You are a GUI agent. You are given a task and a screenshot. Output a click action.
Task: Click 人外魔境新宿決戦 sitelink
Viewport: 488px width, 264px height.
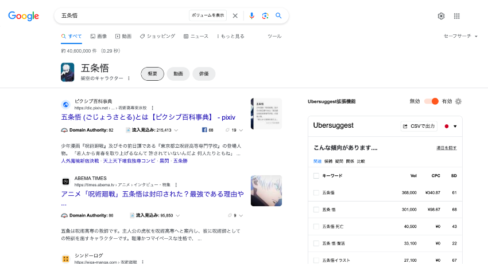[x=80, y=161]
